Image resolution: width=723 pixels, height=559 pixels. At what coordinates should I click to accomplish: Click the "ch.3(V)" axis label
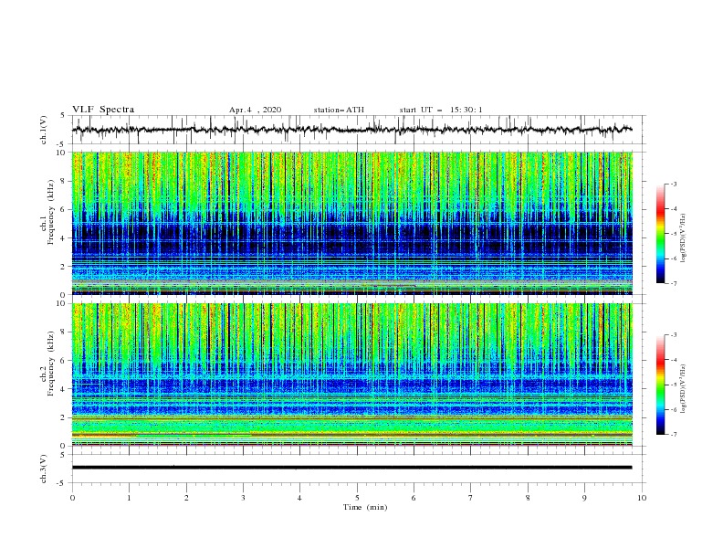[44, 469]
